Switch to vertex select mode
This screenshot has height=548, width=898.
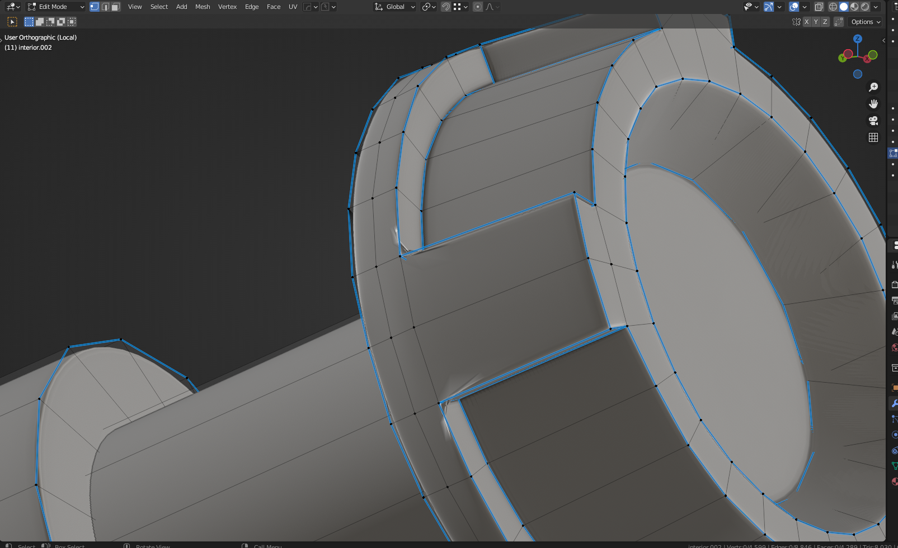click(95, 7)
